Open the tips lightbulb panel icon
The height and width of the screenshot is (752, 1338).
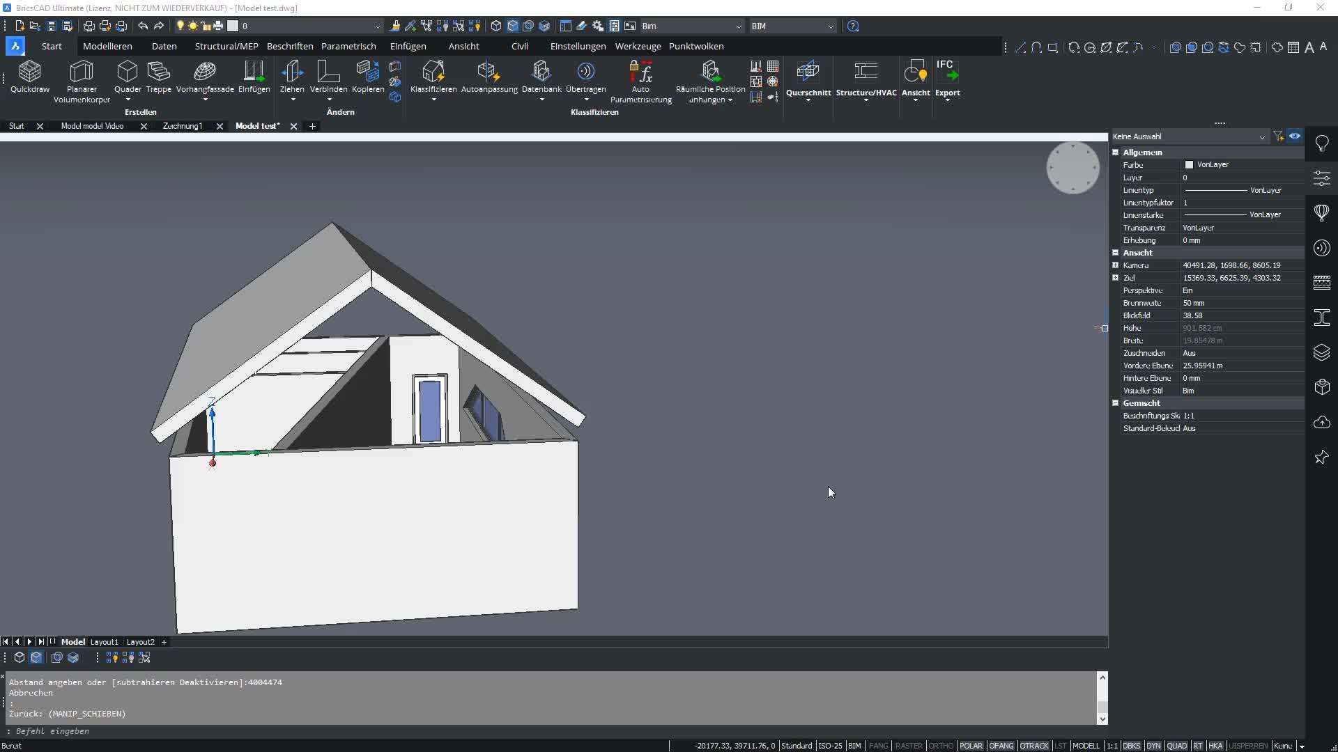pyautogui.click(x=1322, y=143)
